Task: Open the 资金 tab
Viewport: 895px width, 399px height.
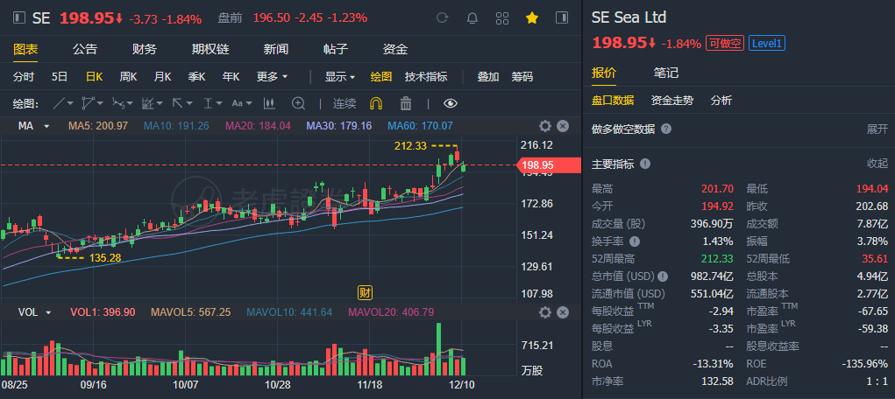Action: click(x=395, y=50)
